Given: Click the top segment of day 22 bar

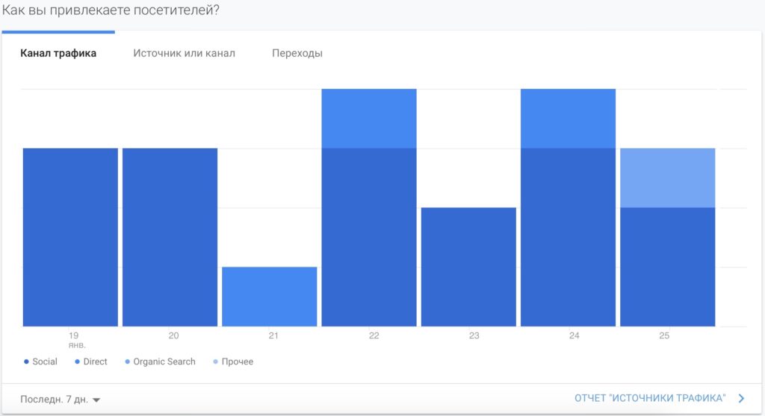Looking at the screenshot, I should (369, 119).
